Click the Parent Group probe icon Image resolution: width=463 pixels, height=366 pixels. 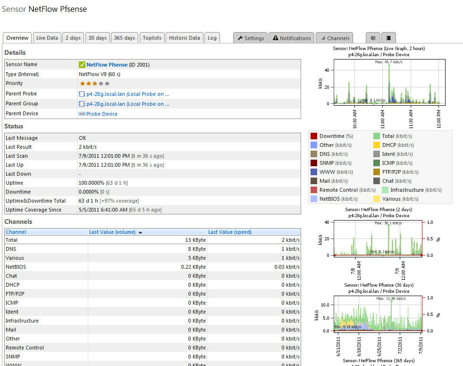[82, 104]
